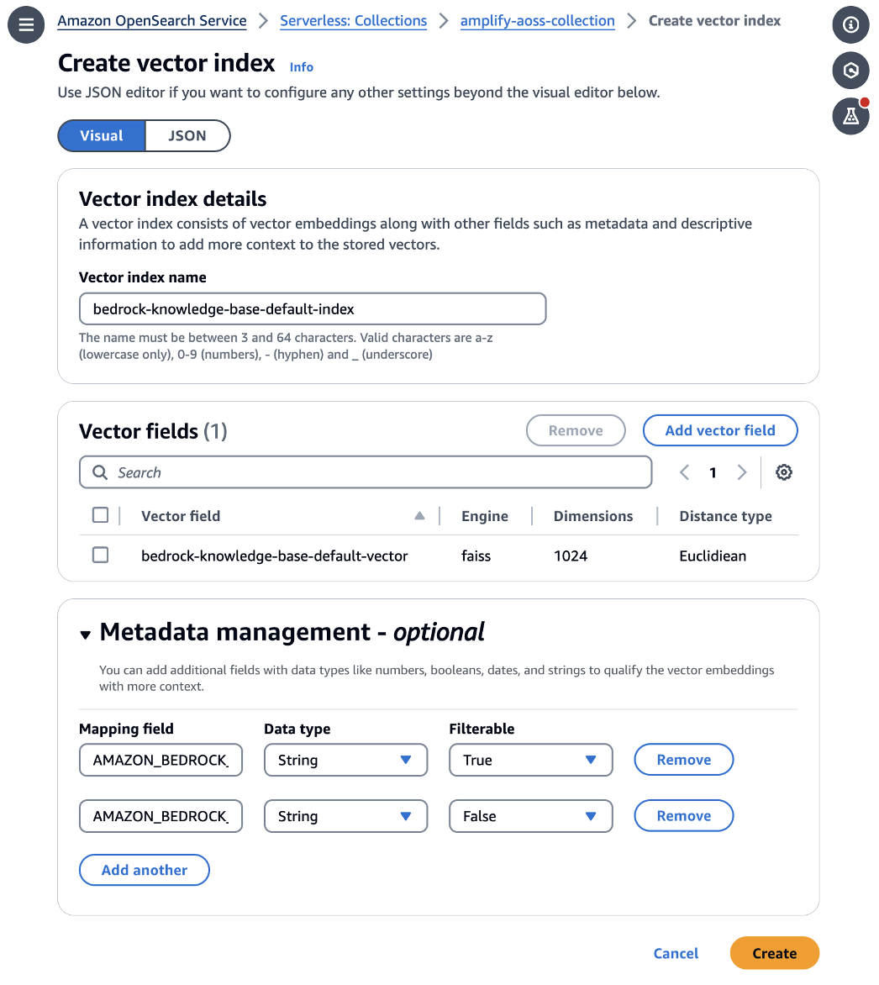The image size is (879, 985).
Task: Open the Amazon Q assistant icon
Action: click(x=850, y=71)
